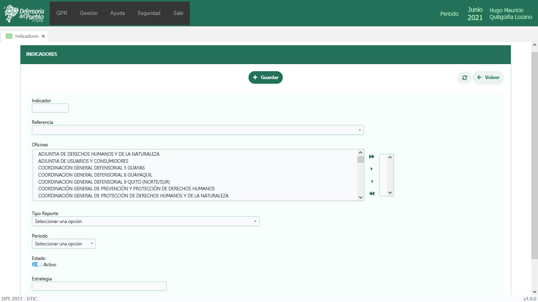Viewport: 538px width, 302px height.
Task: Toggle the Activo estado switch
Action: click(x=37, y=265)
